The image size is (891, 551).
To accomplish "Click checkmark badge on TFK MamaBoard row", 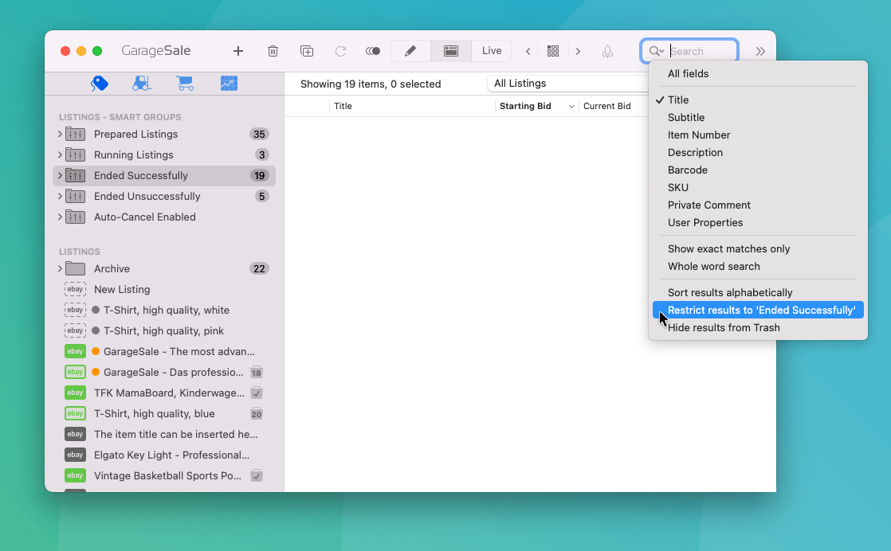I will tap(257, 393).
